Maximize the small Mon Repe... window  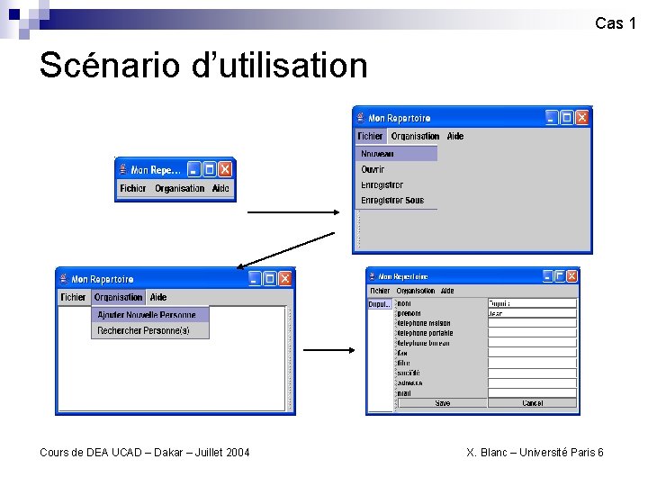210,169
